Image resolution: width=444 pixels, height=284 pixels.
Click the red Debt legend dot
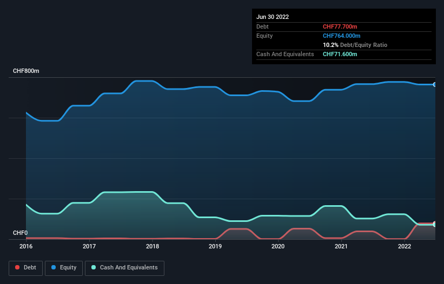coord(17,267)
